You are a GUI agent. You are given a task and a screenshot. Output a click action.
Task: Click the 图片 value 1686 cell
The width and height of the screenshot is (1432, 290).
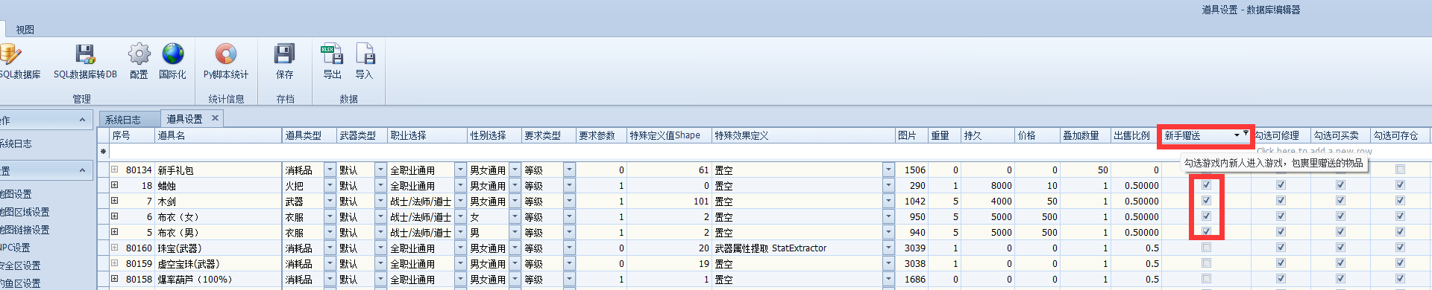[x=911, y=279]
